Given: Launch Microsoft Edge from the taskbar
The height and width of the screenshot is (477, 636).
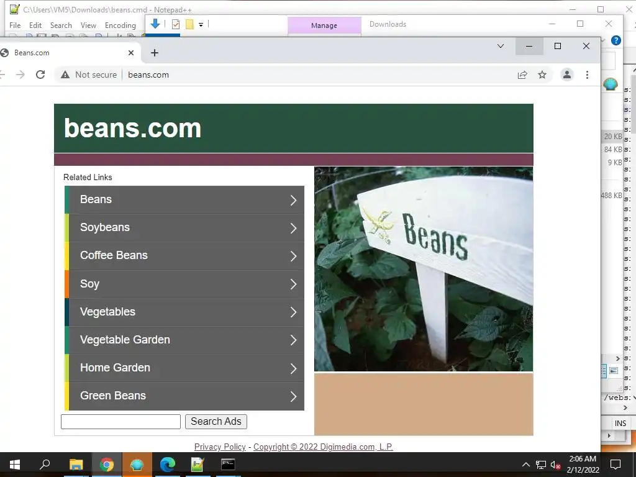Looking at the screenshot, I should [167, 465].
